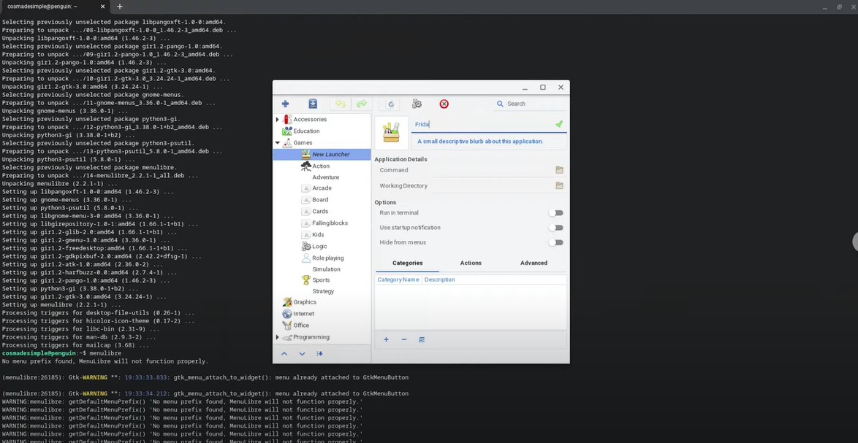Click the Redo arrow in toolbar
Screen dimensions: 858x443
point(361,104)
